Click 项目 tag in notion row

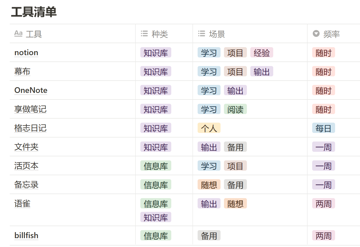235,53
